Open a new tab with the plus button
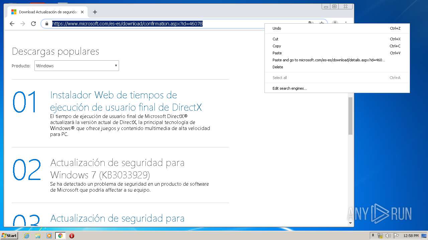 [x=95, y=12]
